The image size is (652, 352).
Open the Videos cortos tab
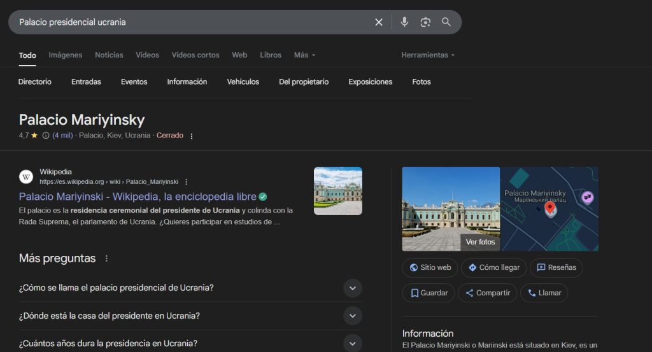(195, 55)
